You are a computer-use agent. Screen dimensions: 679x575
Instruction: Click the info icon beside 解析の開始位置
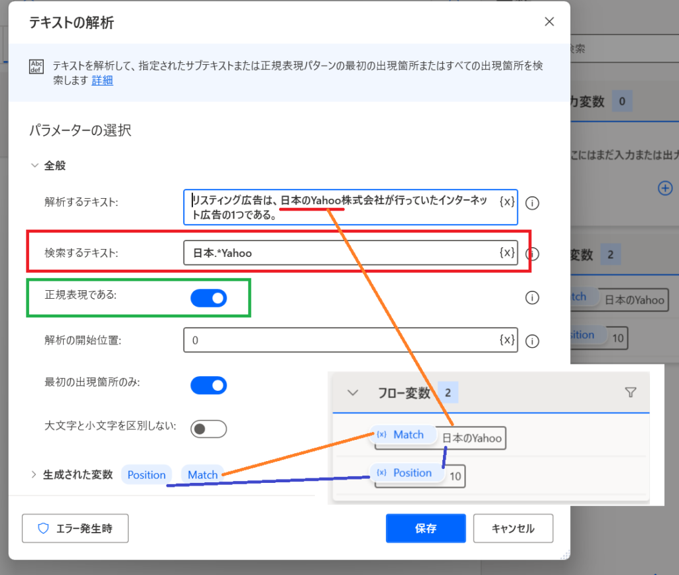(531, 341)
